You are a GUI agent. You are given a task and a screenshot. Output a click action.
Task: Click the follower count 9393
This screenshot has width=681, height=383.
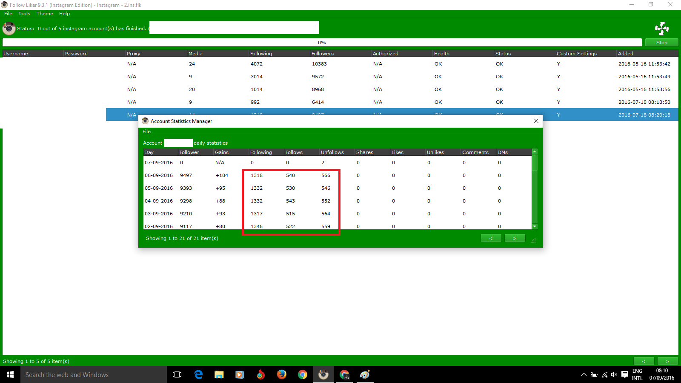[x=186, y=188]
